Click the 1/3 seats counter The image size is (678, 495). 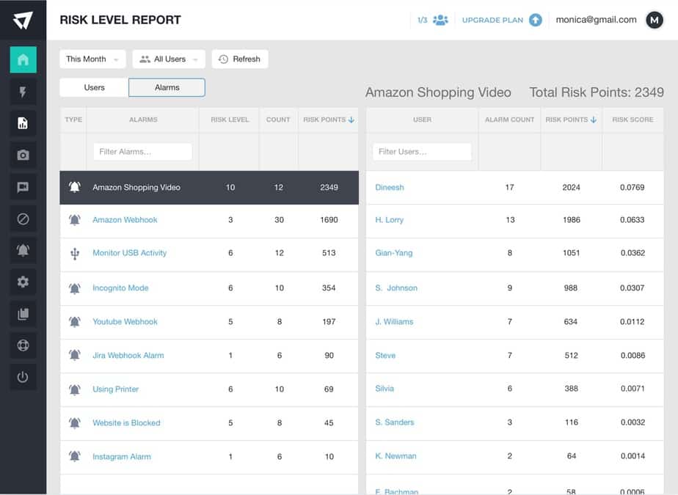click(423, 20)
